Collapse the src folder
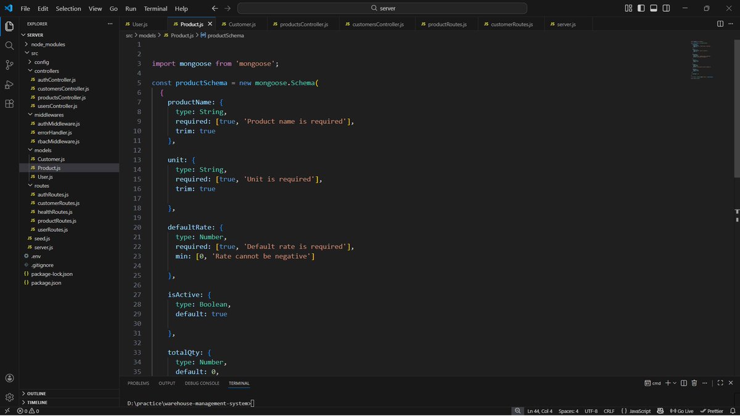Viewport: 740px width, 416px height. 27,53
